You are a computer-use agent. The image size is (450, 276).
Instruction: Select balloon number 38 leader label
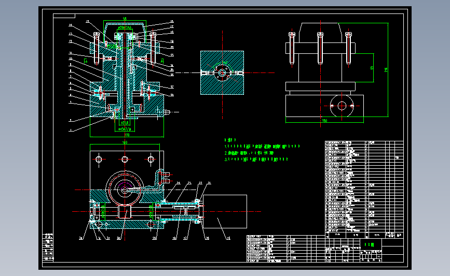(x=172, y=95)
